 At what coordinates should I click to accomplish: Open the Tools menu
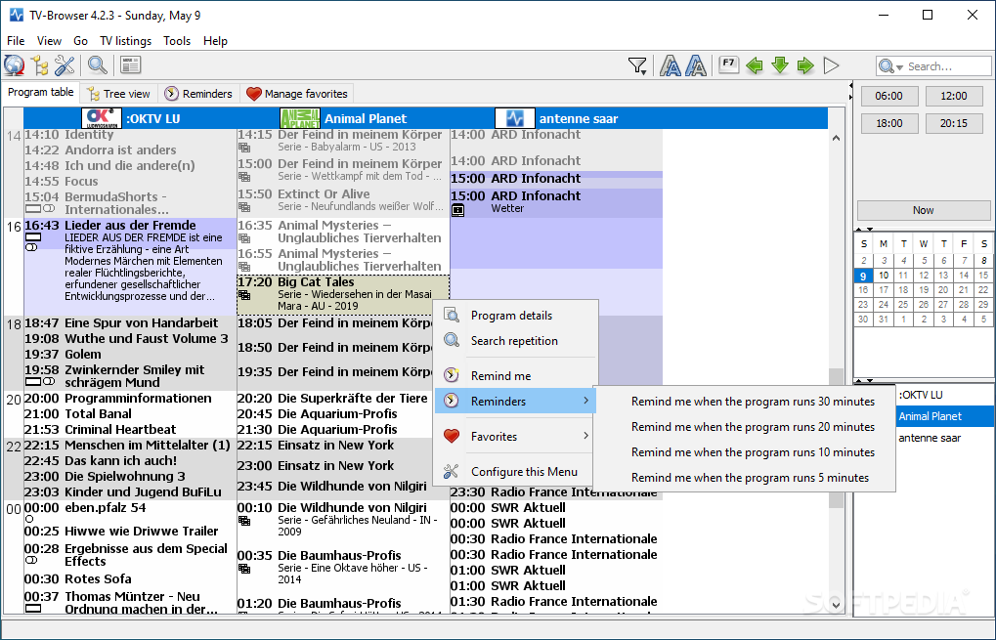pos(177,41)
